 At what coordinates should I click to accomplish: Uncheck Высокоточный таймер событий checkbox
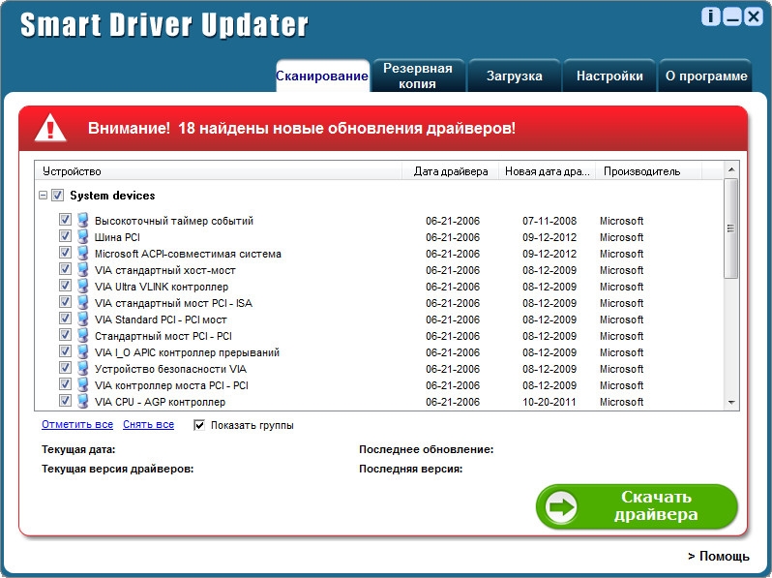65,219
